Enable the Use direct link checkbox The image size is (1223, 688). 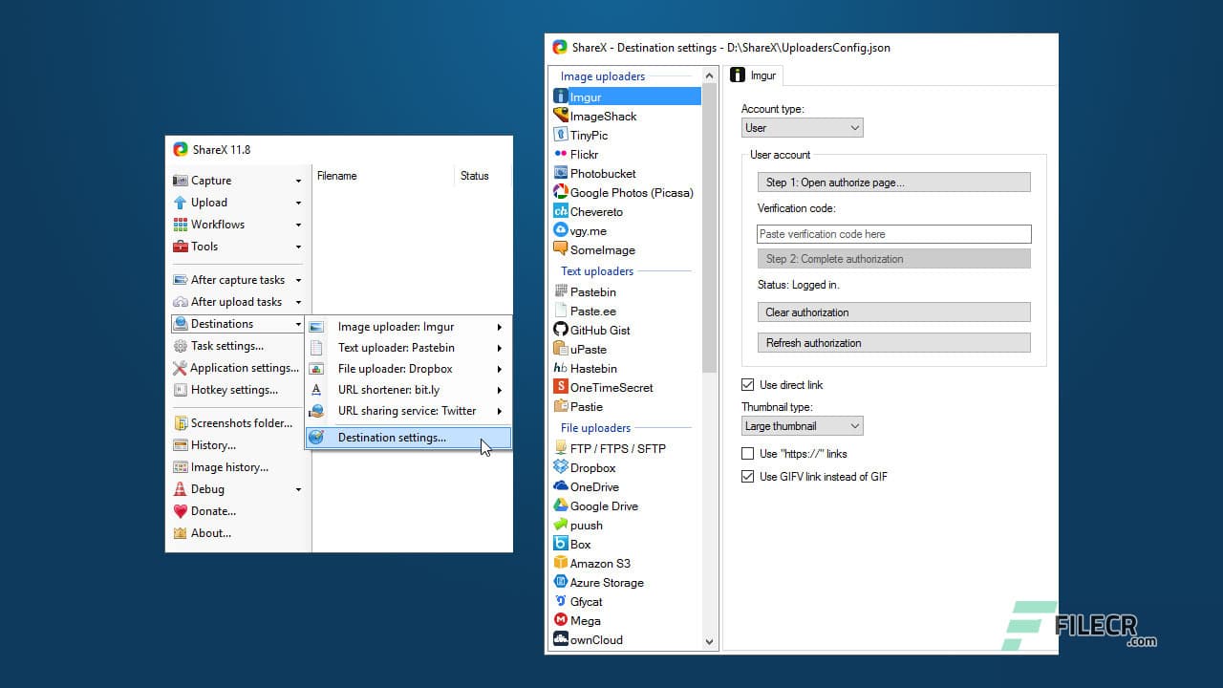tap(748, 384)
